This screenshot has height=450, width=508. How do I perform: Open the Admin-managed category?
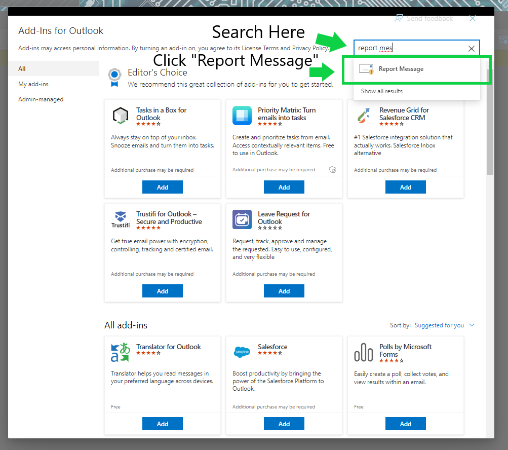point(41,99)
